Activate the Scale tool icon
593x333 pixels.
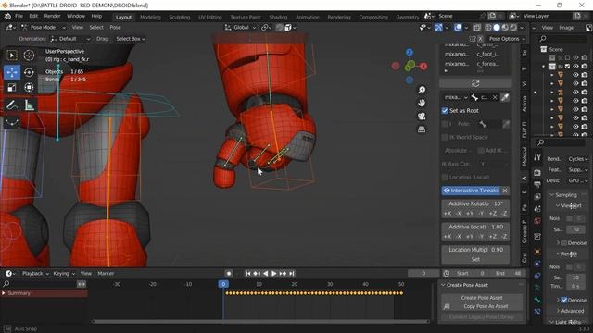[x=12, y=88]
